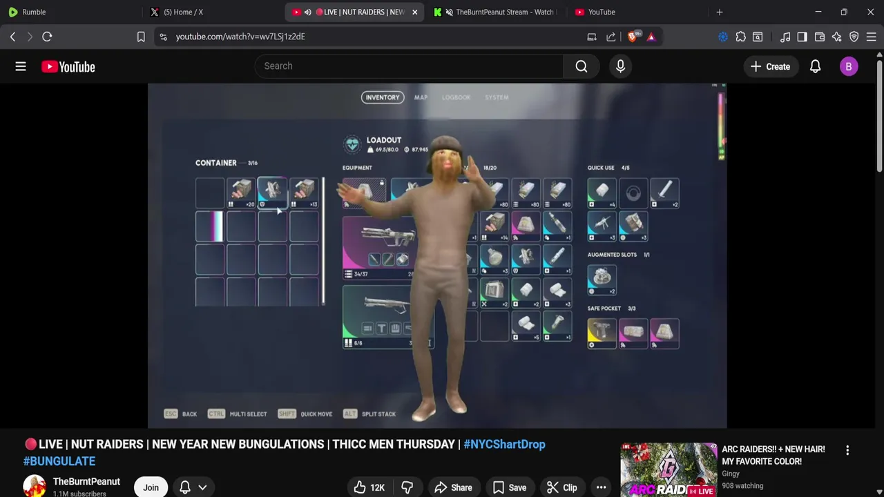Click the Create button

(x=771, y=66)
